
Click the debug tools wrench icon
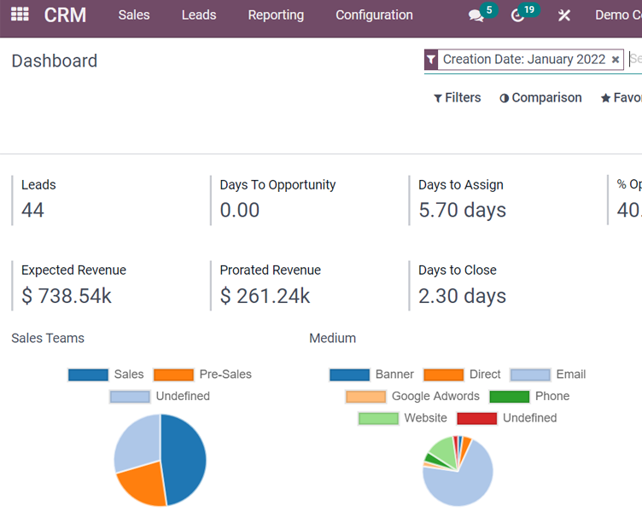[563, 15]
